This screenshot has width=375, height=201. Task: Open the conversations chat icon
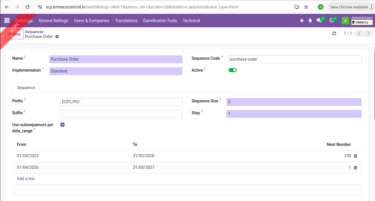319,20
